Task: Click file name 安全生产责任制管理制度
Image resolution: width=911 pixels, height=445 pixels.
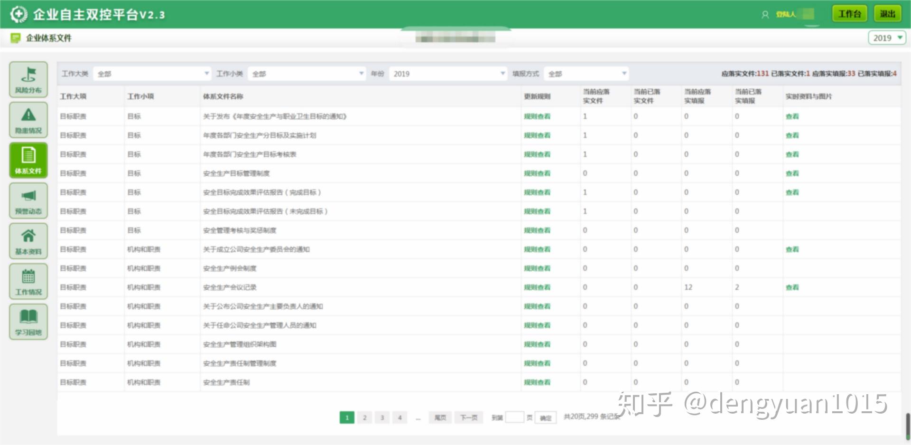Action: (240, 363)
